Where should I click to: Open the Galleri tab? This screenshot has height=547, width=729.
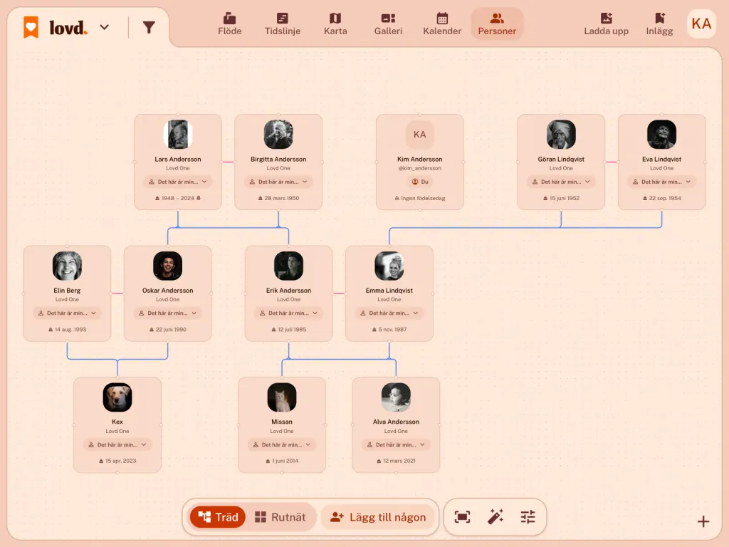[x=388, y=24]
